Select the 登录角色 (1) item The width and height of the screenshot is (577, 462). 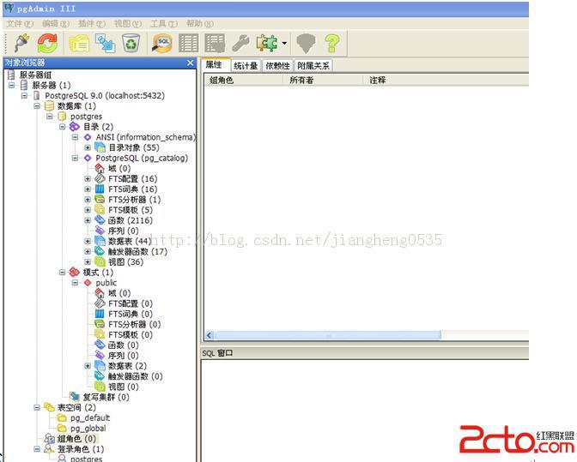81,449
